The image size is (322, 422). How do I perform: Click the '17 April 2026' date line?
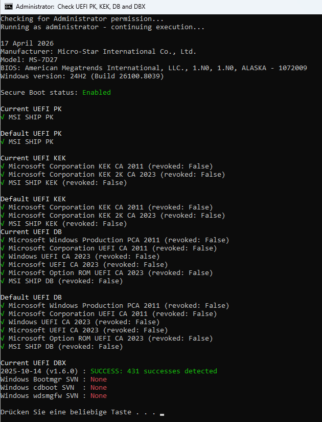[x=27, y=44]
